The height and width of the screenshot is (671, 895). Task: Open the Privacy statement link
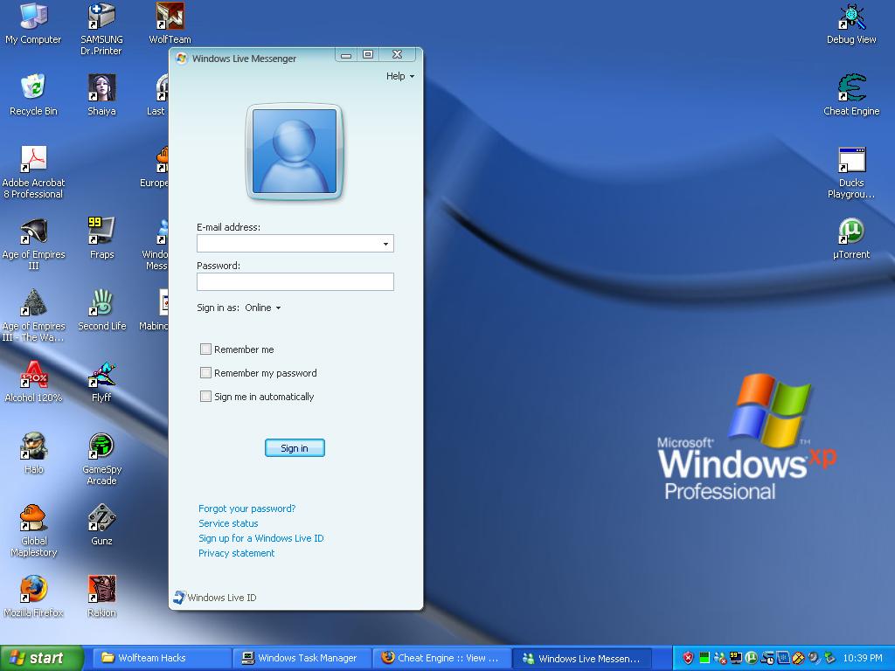[236, 553]
